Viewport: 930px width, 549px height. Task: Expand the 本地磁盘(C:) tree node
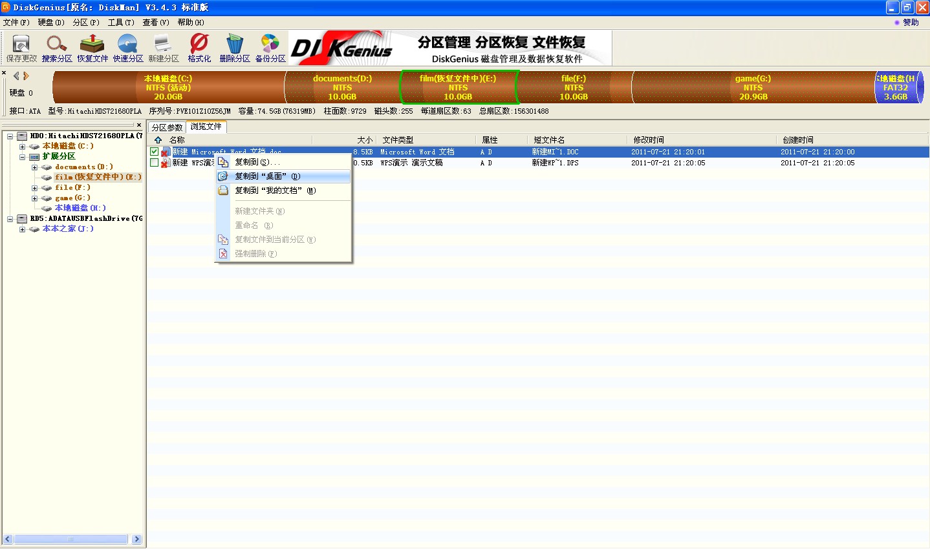pos(22,147)
